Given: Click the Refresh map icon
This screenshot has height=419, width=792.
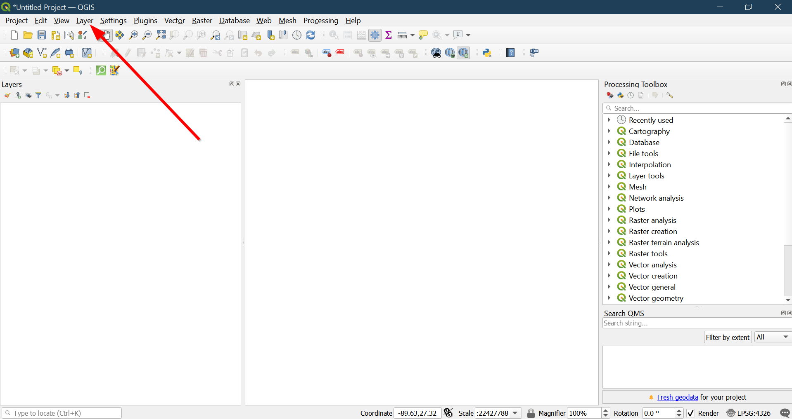Looking at the screenshot, I should [x=311, y=35].
